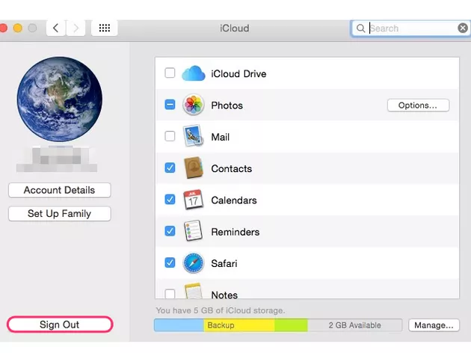Click the Safari label text
The width and height of the screenshot is (471, 353).
click(x=224, y=263)
